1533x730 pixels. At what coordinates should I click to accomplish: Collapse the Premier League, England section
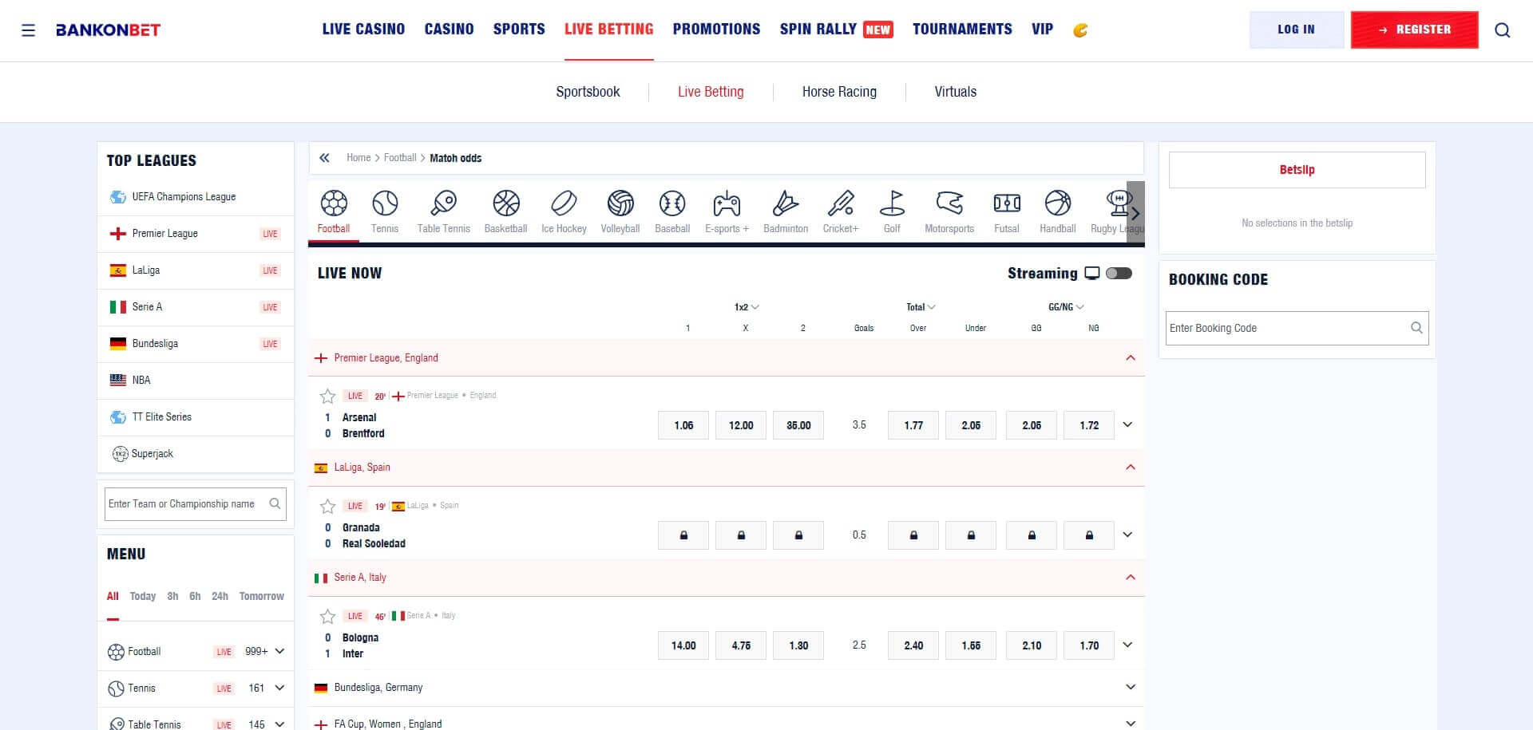tap(1130, 357)
